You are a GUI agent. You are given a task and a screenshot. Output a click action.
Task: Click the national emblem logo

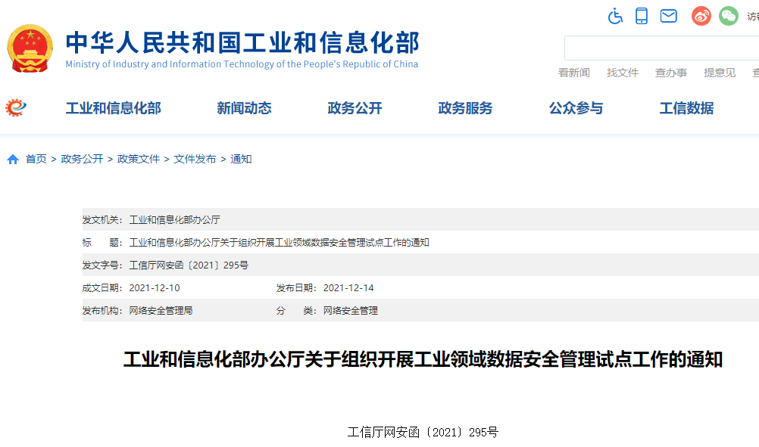coord(30,48)
